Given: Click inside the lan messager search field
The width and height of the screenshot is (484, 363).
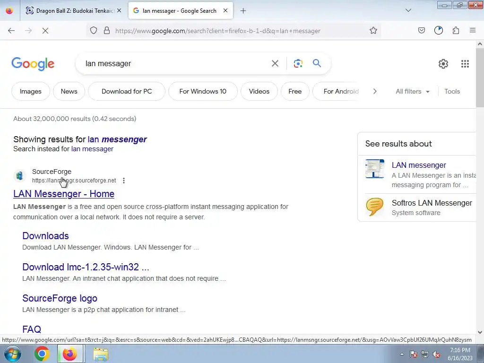Looking at the screenshot, I should 173,64.
